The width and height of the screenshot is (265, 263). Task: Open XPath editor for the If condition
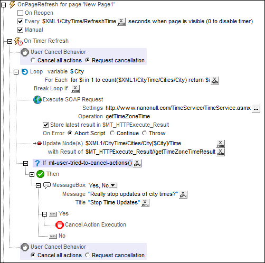coord(137,163)
